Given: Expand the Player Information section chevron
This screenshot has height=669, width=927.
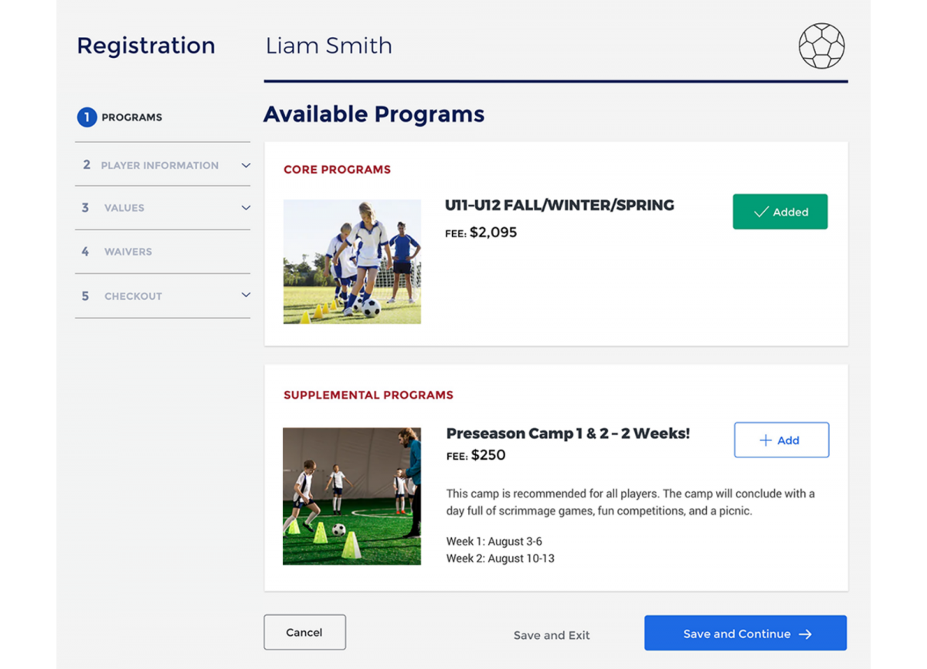Looking at the screenshot, I should coord(246,165).
